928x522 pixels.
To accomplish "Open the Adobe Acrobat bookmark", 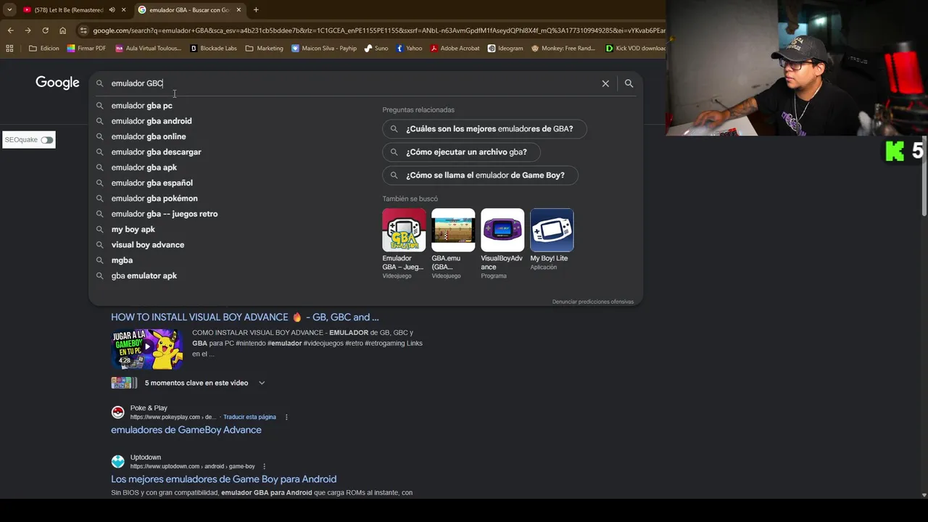I will 455,49.
